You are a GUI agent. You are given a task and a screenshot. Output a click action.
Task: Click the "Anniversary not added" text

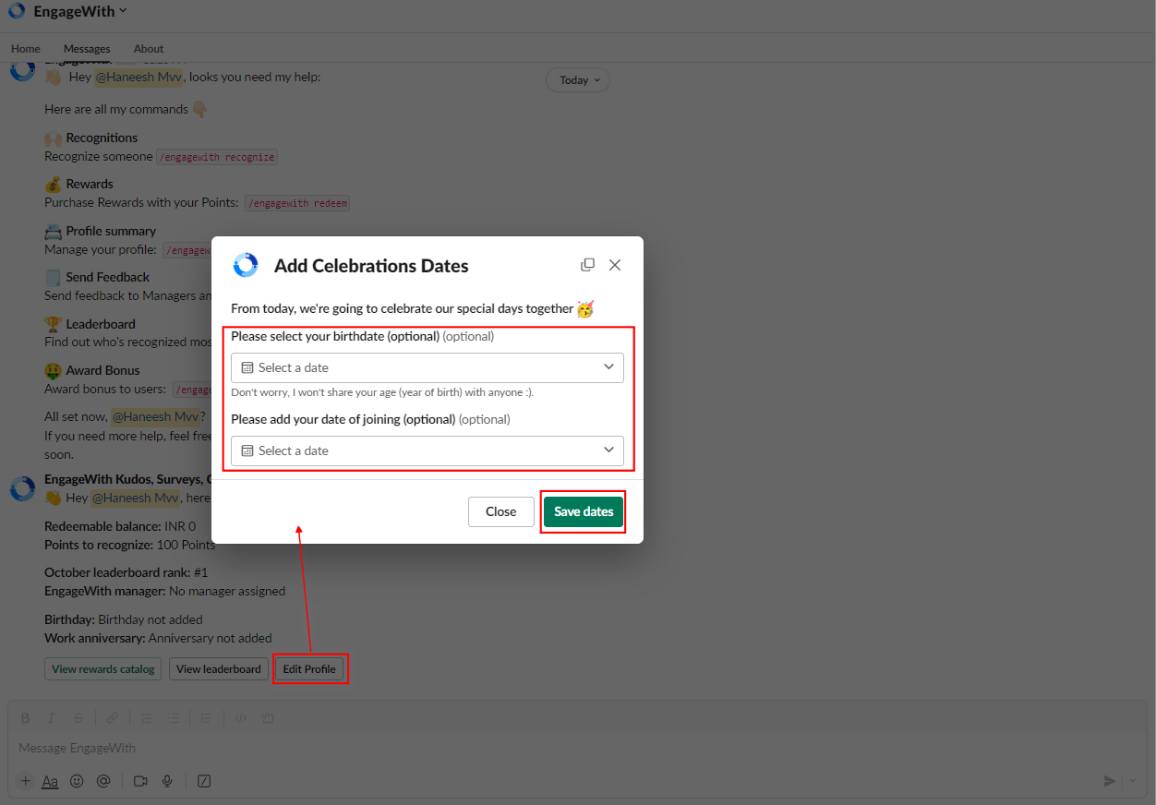211,638
